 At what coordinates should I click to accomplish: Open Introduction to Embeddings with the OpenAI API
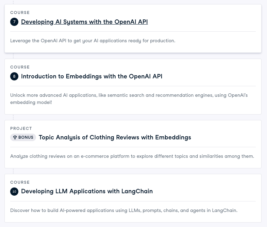91,76
